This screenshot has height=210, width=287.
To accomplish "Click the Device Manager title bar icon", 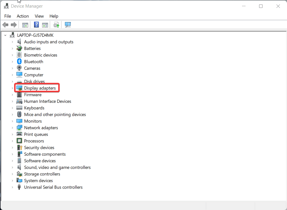I will tap(6, 6).
